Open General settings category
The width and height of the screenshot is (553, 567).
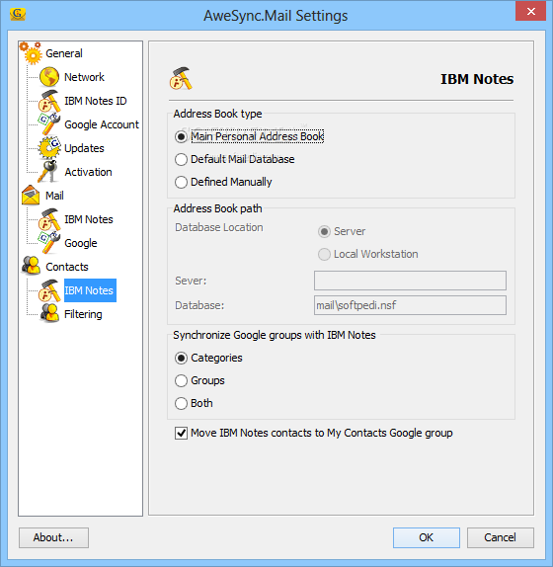64,53
